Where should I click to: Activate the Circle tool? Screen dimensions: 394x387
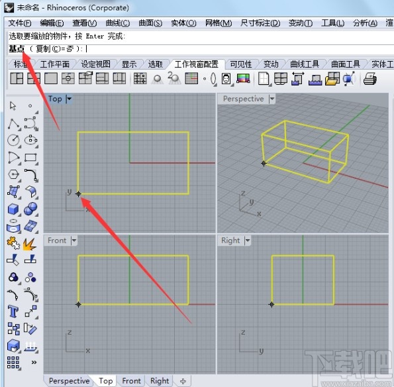(x=13, y=140)
